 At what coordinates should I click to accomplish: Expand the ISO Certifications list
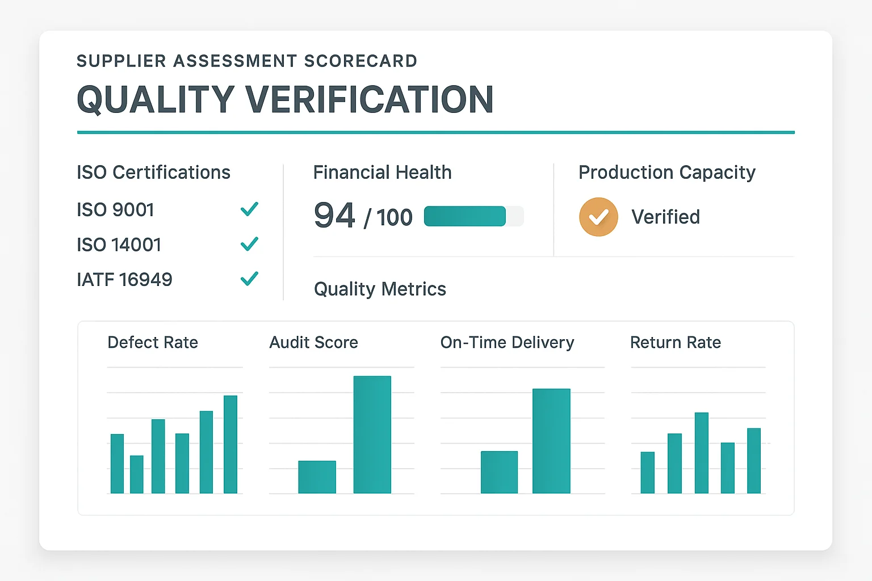click(154, 172)
